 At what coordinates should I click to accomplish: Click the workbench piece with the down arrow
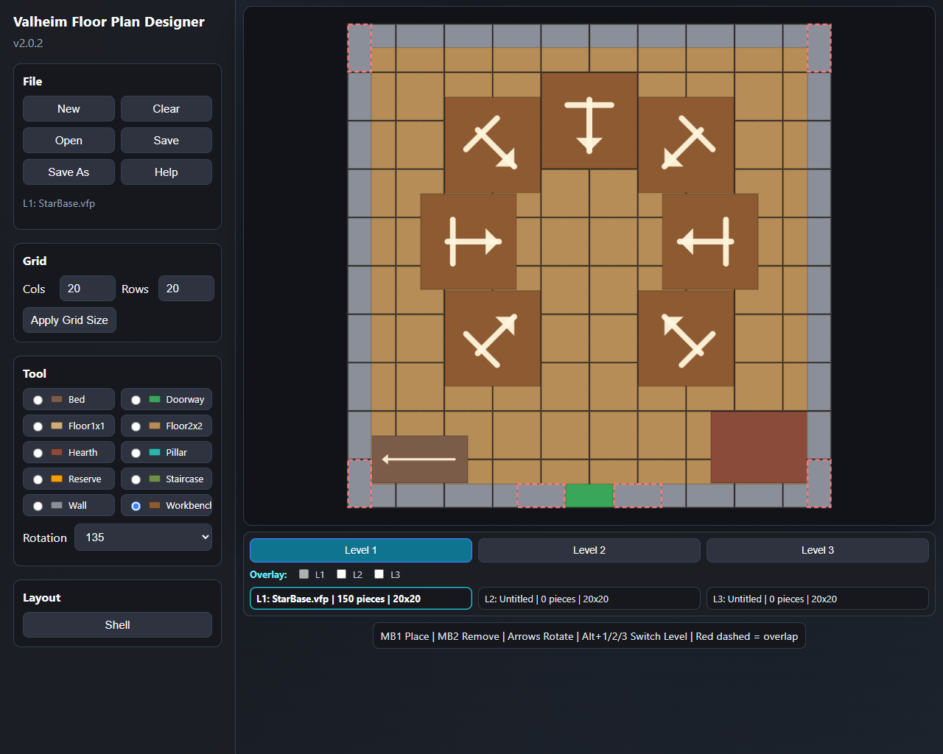tap(589, 121)
